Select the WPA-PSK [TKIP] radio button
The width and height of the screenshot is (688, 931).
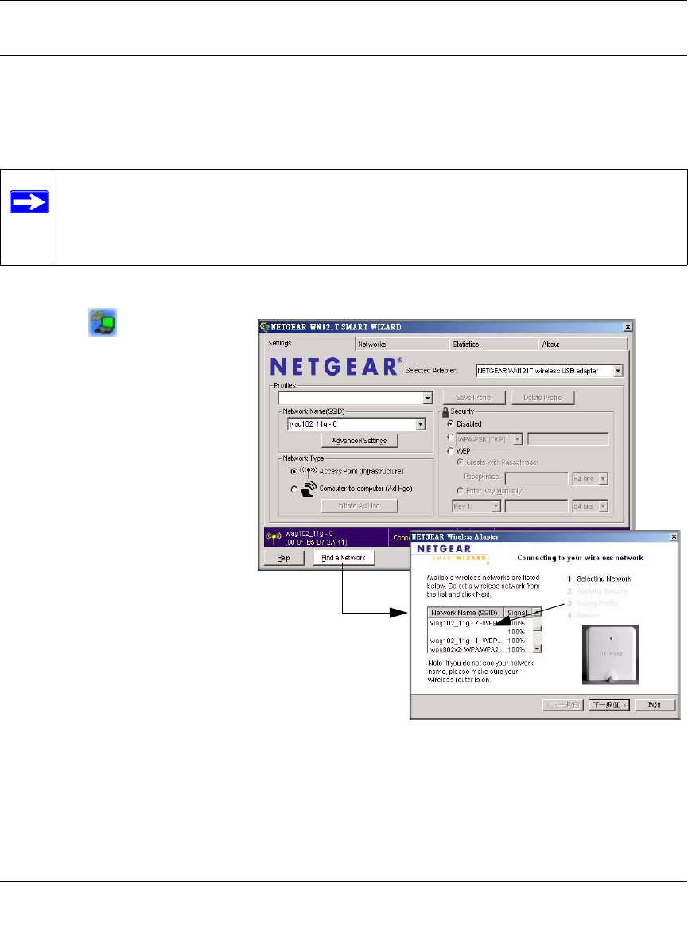450,438
